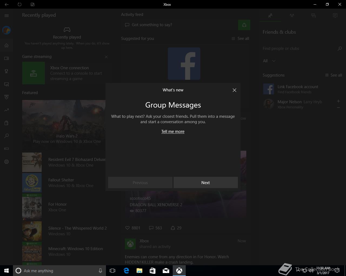The height and width of the screenshot is (276, 346).
Task: Open Link Facebook account suggestion
Action: (x=303, y=89)
